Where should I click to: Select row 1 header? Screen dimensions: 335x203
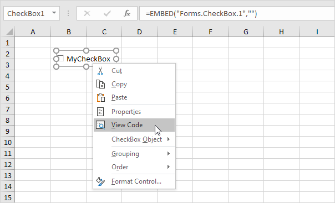coord(7,43)
